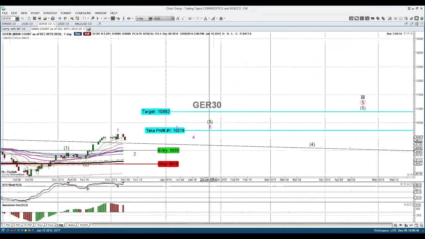Click the red Sell button
425x239 pixels.
pyautogui.click(x=87, y=34)
